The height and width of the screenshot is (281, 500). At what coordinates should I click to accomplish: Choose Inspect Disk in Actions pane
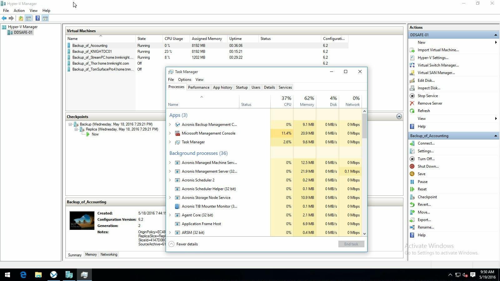[x=429, y=88]
